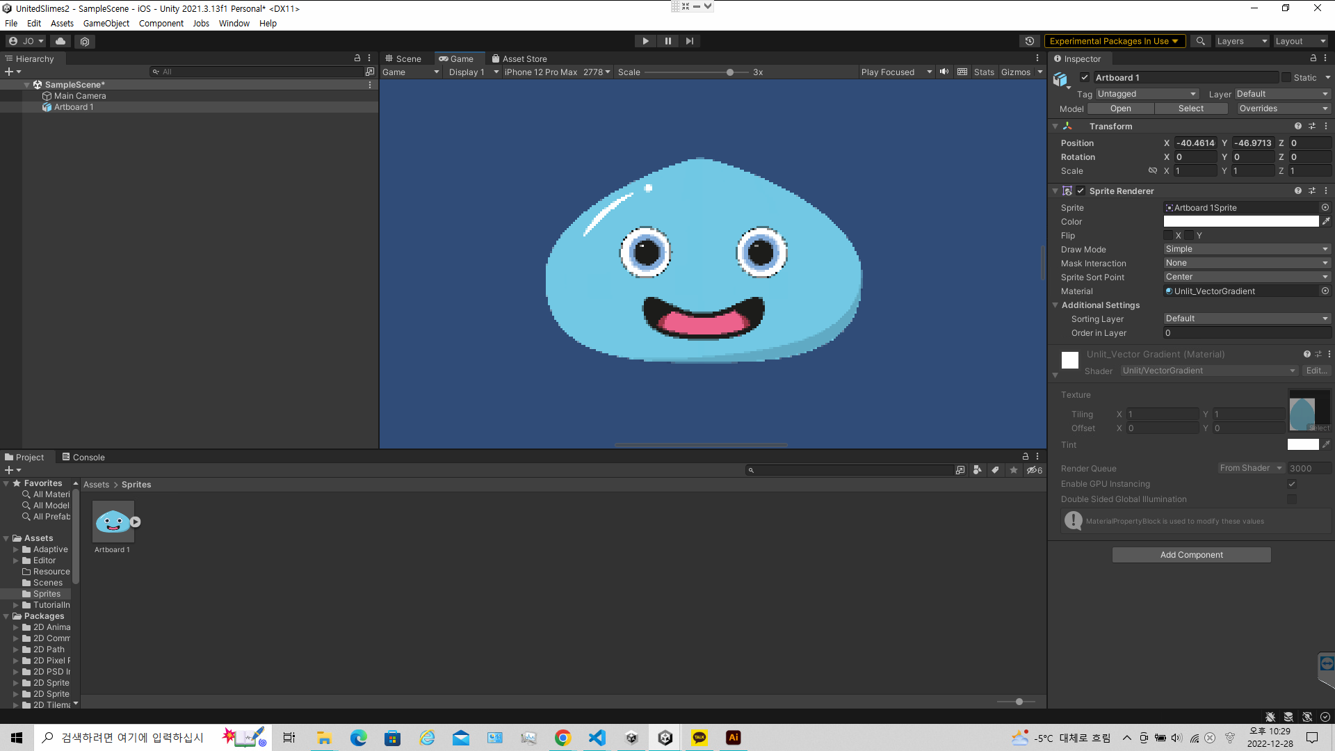Pause the game with the pause button
The width and height of the screenshot is (1335, 751).
[667, 41]
